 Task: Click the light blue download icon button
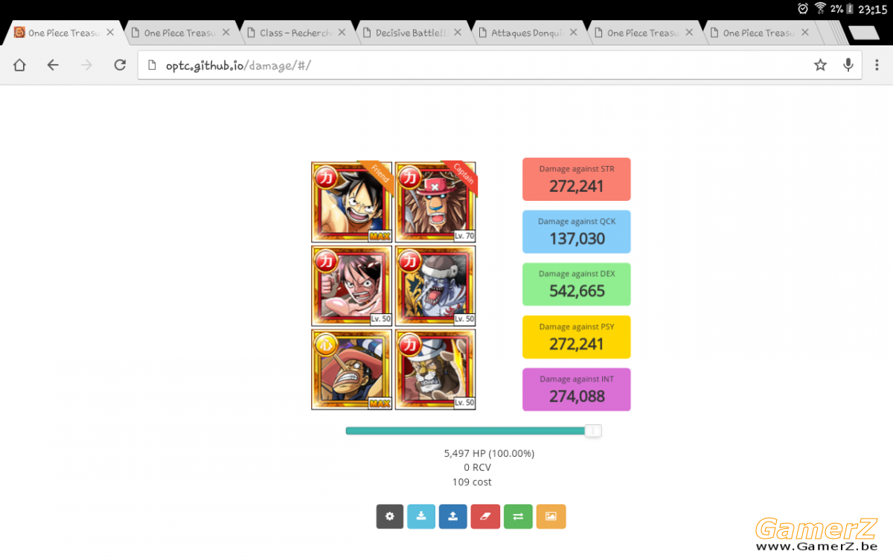pos(421,516)
